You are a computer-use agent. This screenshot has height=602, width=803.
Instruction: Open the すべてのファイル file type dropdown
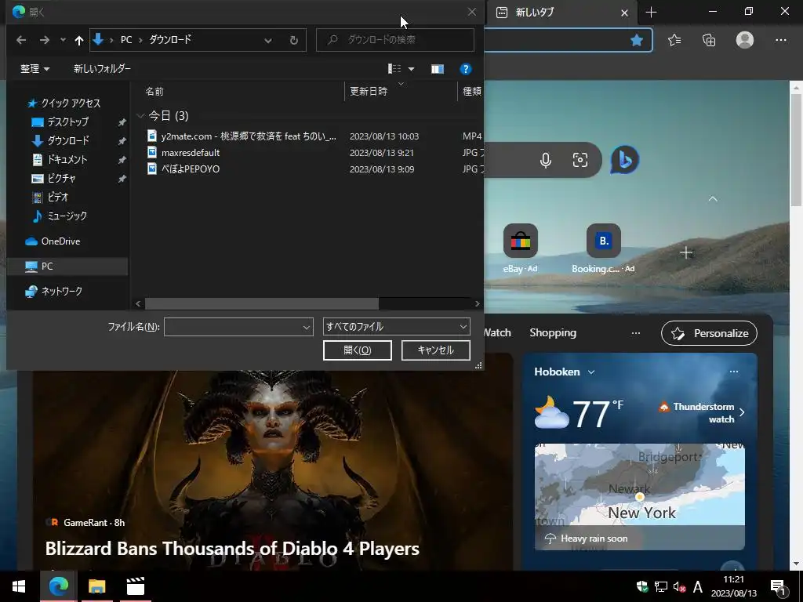click(396, 327)
